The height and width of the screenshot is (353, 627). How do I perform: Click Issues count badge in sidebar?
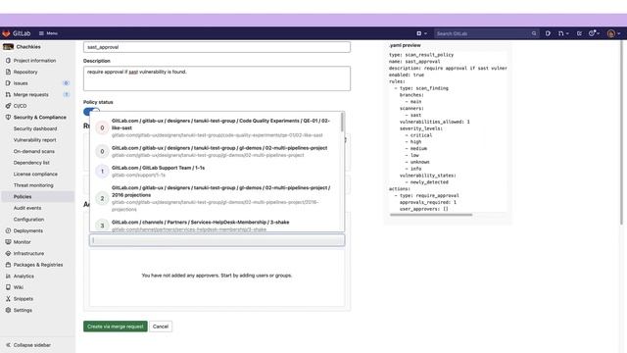click(66, 83)
